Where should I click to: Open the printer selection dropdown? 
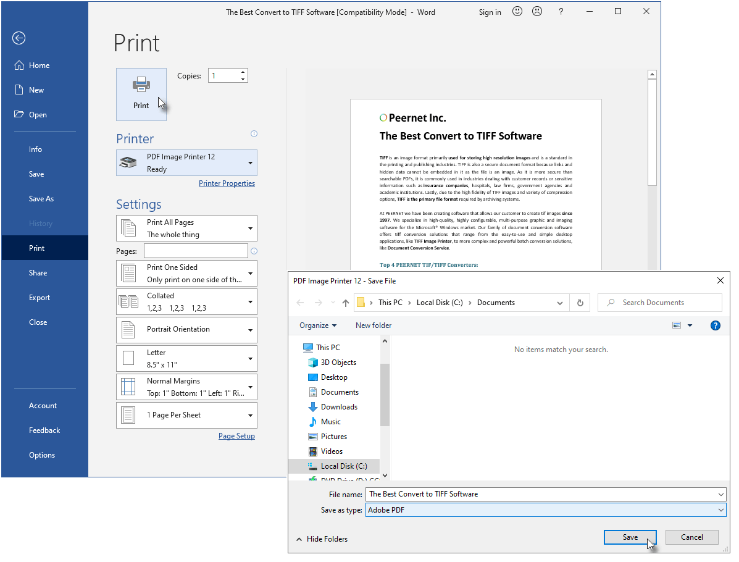pyautogui.click(x=250, y=162)
